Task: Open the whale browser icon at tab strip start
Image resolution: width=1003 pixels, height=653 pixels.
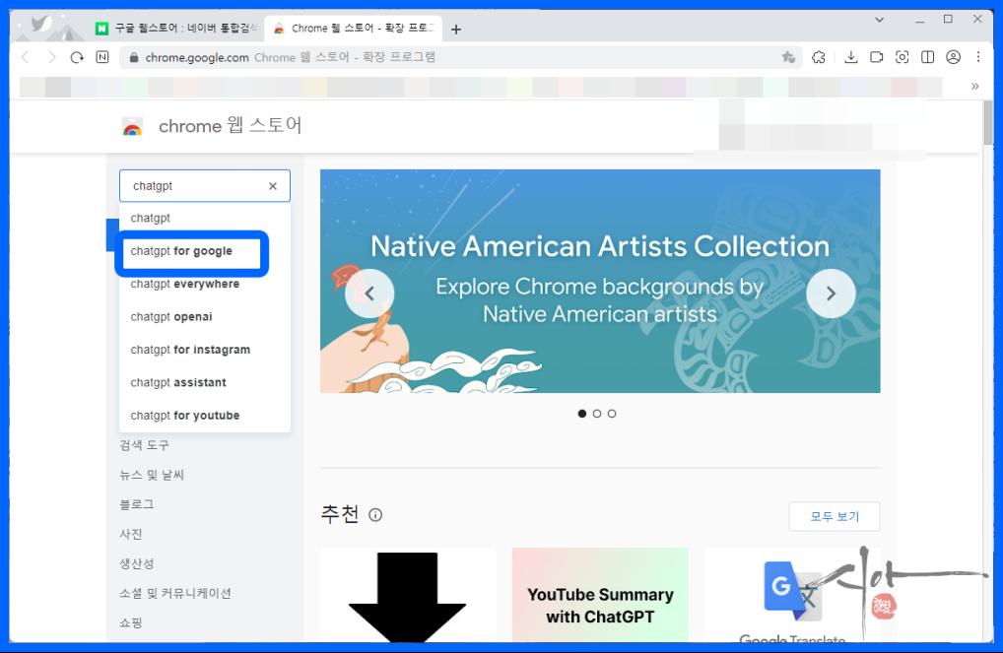Action: pyautogui.click(x=42, y=25)
